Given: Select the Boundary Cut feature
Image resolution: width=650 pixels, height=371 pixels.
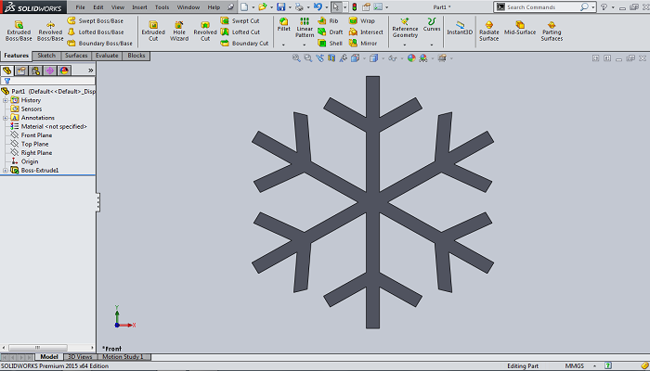Looking at the screenshot, I should pyautogui.click(x=244, y=43).
